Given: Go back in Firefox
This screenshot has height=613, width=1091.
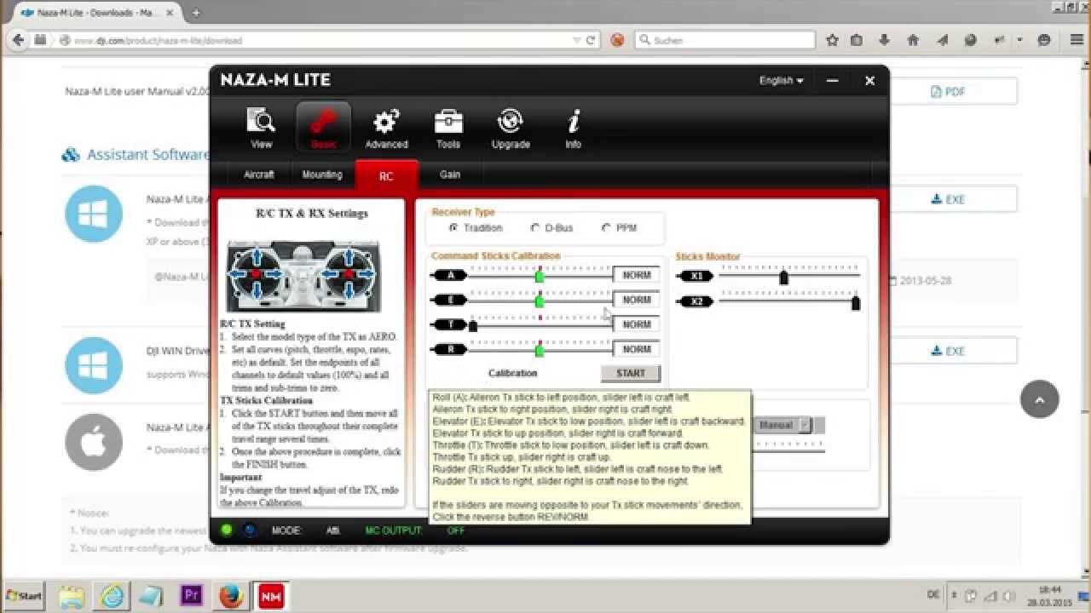Looking at the screenshot, I should click(16, 40).
